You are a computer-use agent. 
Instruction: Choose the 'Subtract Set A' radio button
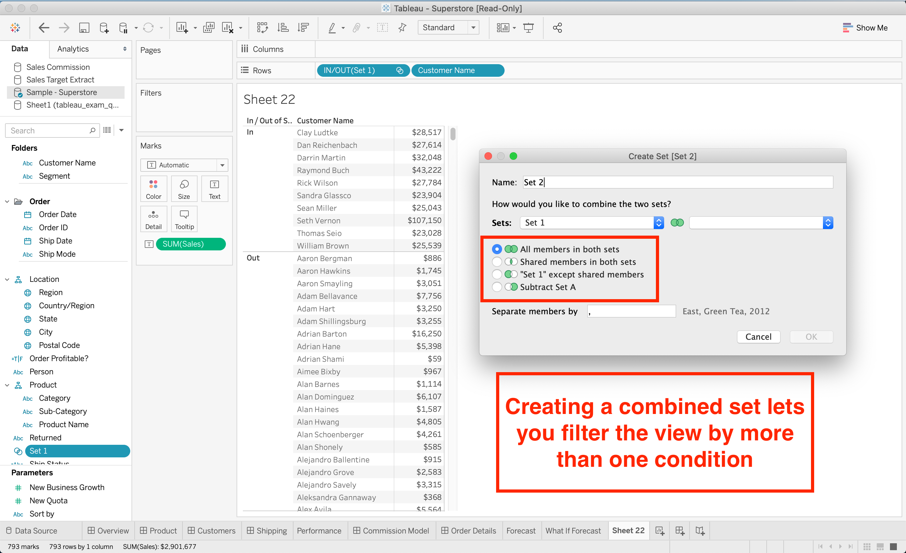tap(497, 287)
